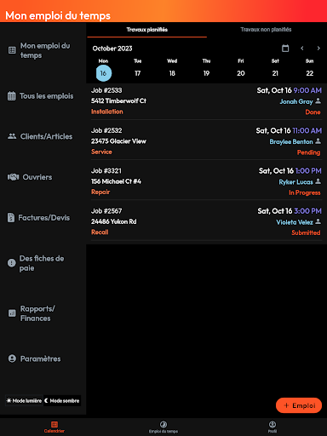Image resolution: width=327 pixels, height=436 pixels.
Task: Open Des fiches de paie
Action: point(36,263)
